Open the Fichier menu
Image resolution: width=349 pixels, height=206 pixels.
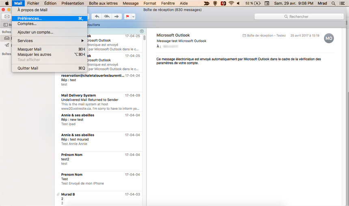33,3
